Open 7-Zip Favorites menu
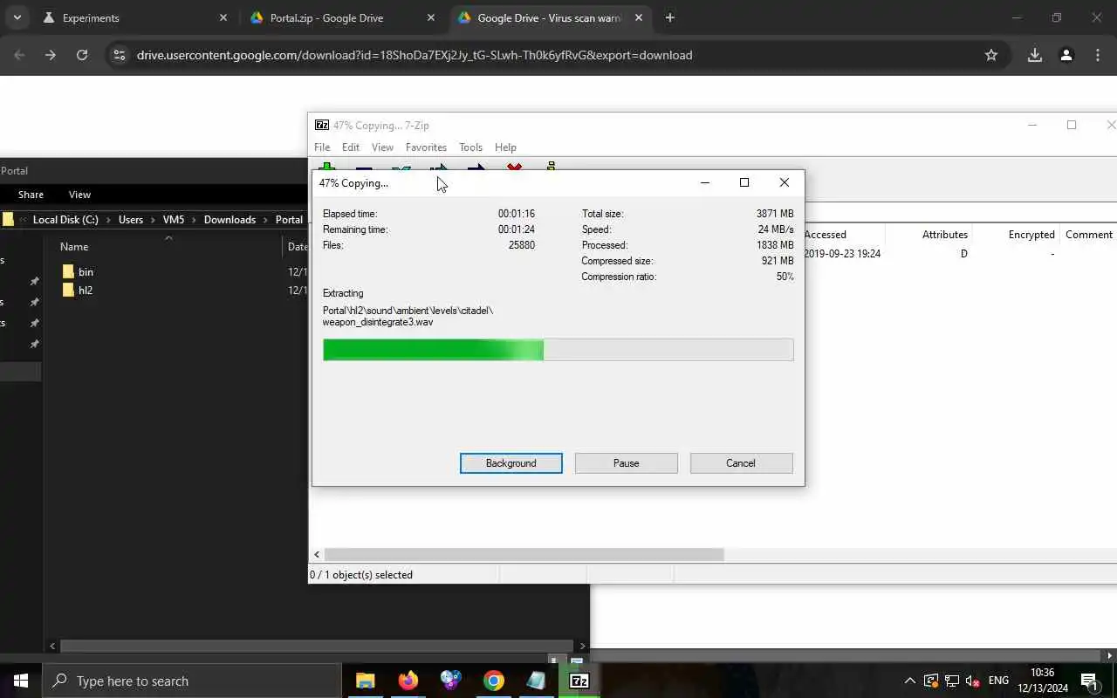This screenshot has height=698, width=1117. pos(426,147)
